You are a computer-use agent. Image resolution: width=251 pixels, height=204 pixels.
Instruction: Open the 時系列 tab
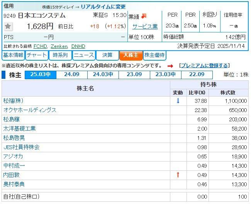pos(60,55)
